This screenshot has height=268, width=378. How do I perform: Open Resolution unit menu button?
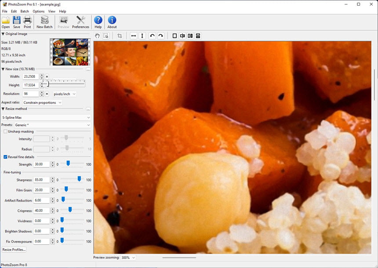click(47, 94)
